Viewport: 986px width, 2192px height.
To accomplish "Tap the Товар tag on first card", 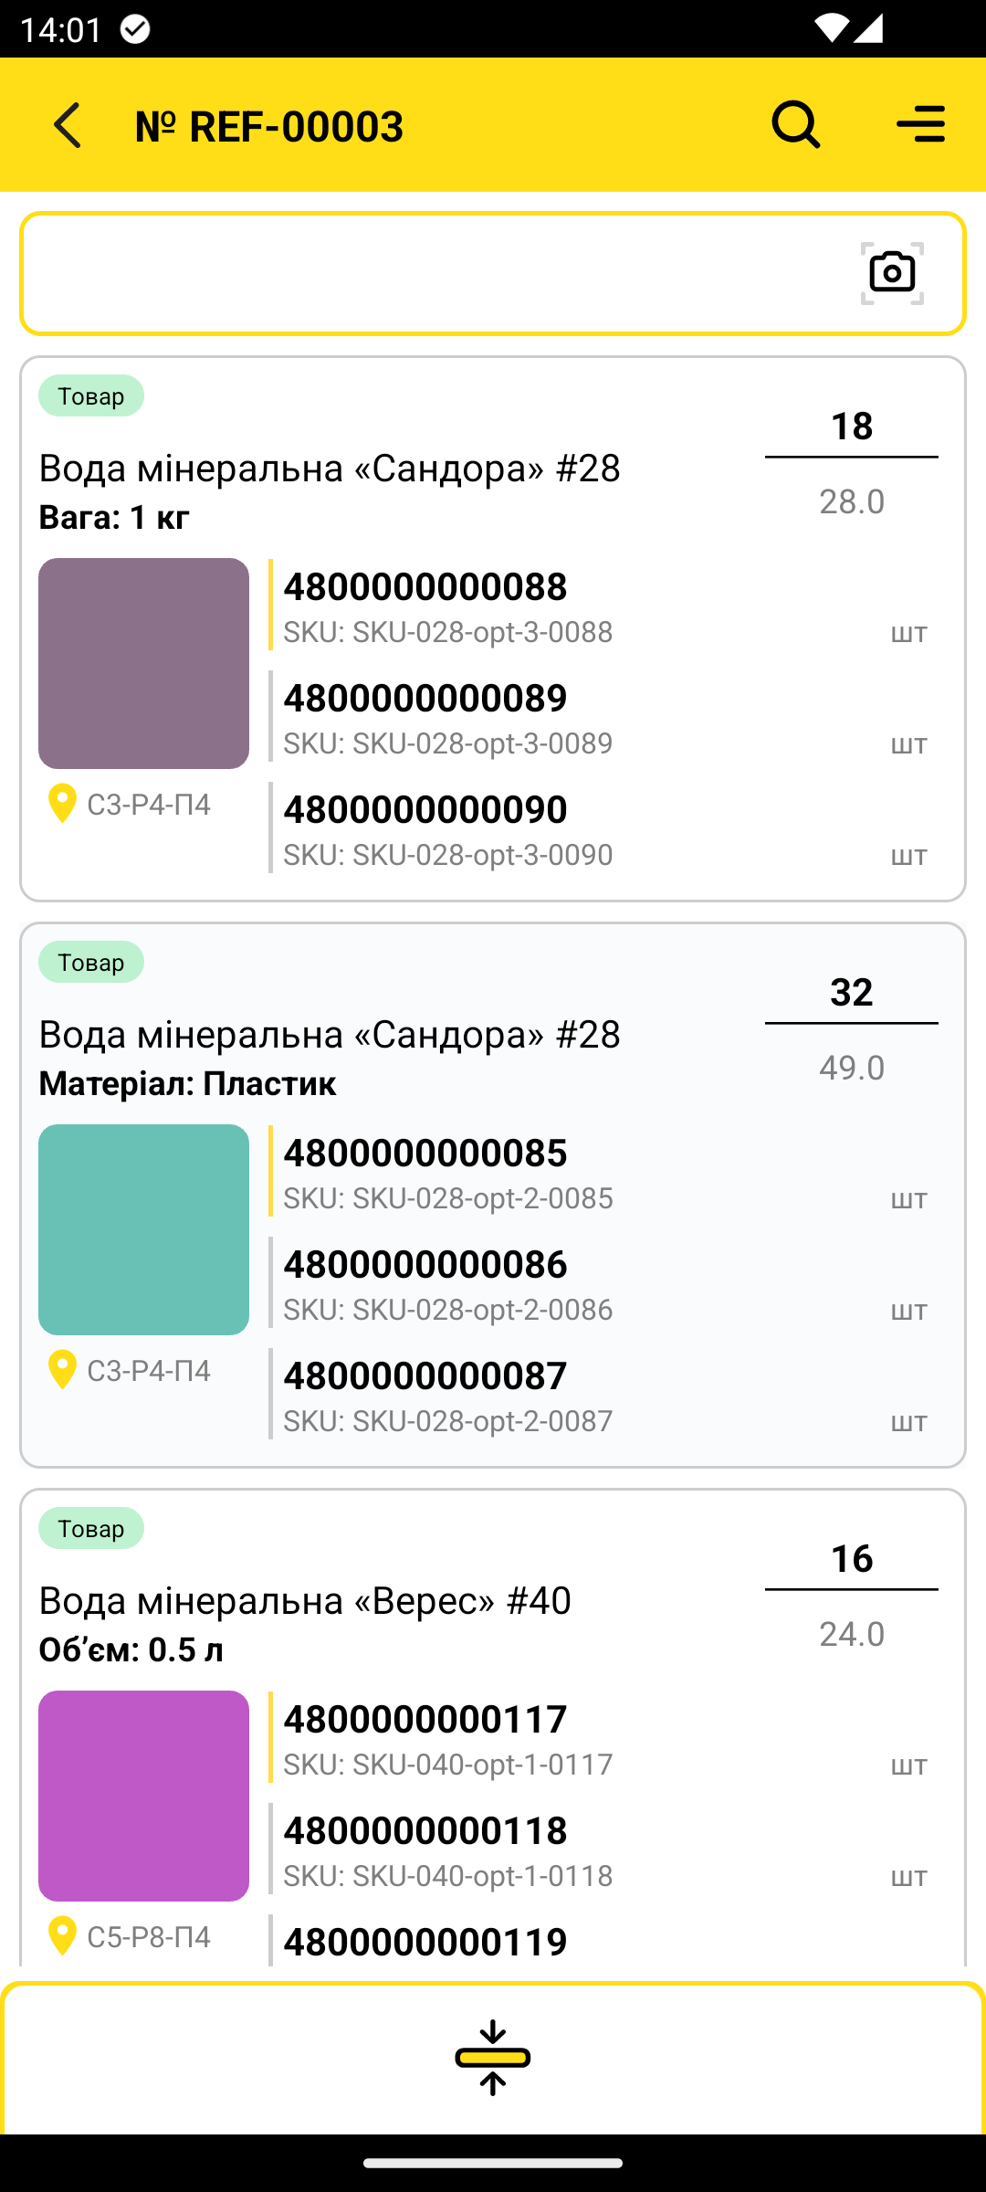I will point(91,395).
